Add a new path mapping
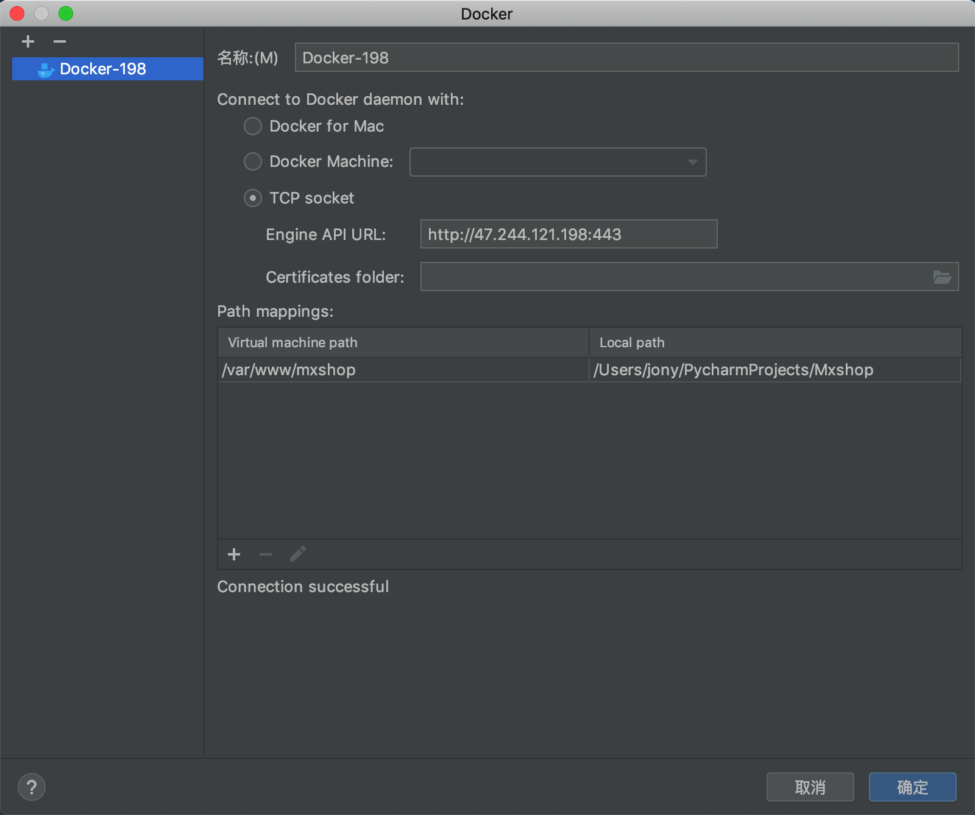975x815 pixels. click(234, 554)
